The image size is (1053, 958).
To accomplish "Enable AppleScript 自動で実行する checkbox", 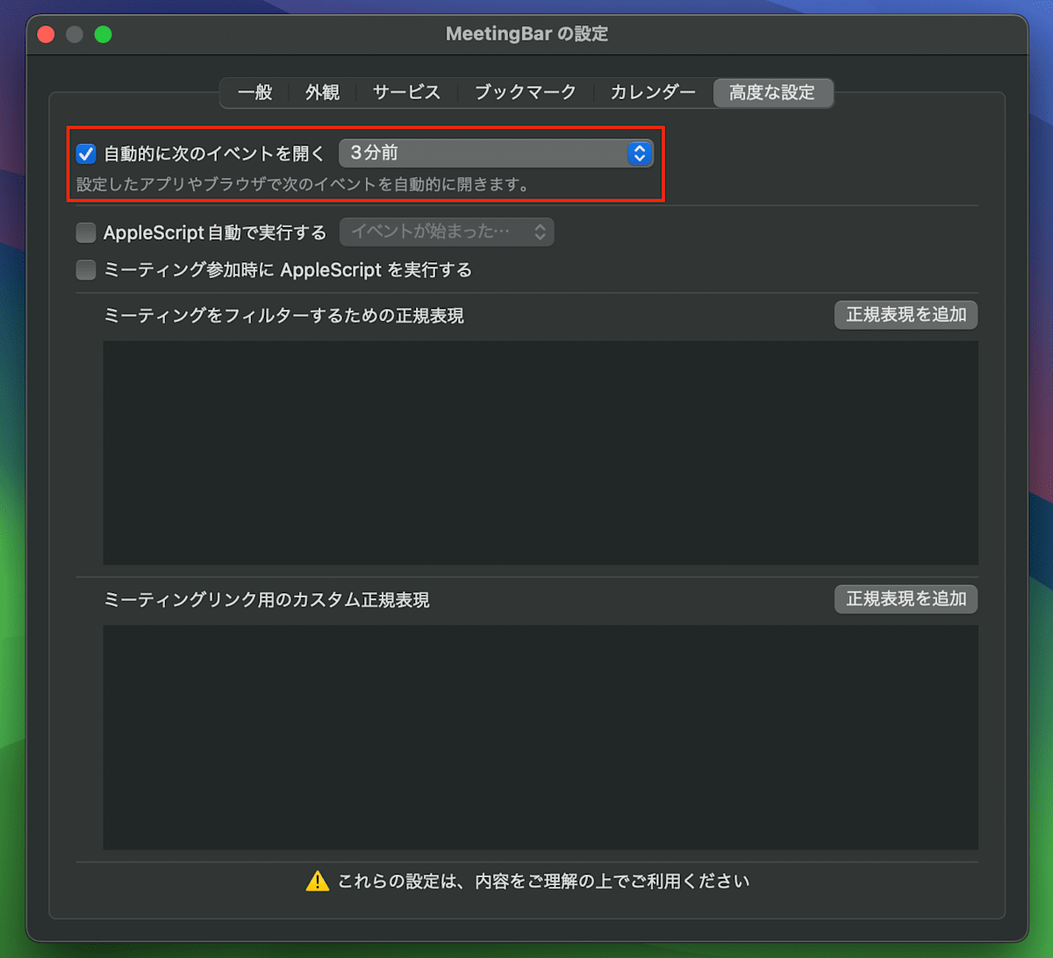I will 86,232.
